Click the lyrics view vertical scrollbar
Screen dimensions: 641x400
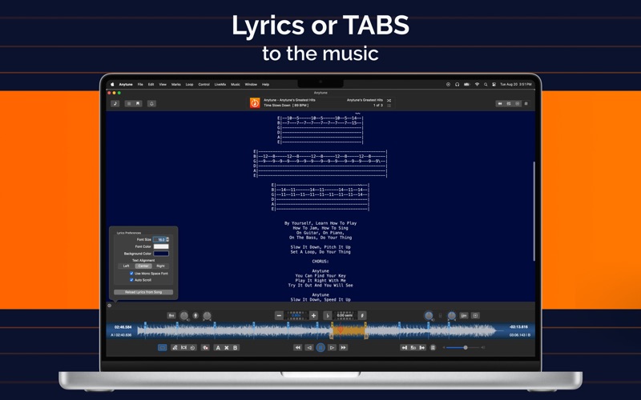click(534, 211)
